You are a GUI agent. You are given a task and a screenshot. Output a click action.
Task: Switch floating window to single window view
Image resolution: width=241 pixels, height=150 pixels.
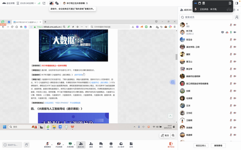pos(199,3)
